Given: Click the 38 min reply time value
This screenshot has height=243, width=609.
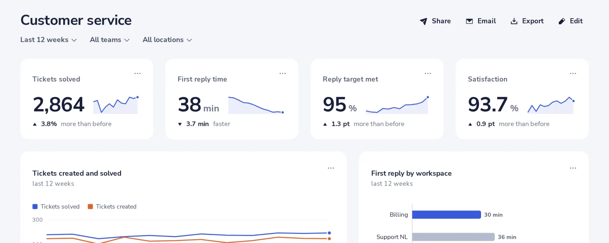Looking at the screenshot, I should [198, 104].
